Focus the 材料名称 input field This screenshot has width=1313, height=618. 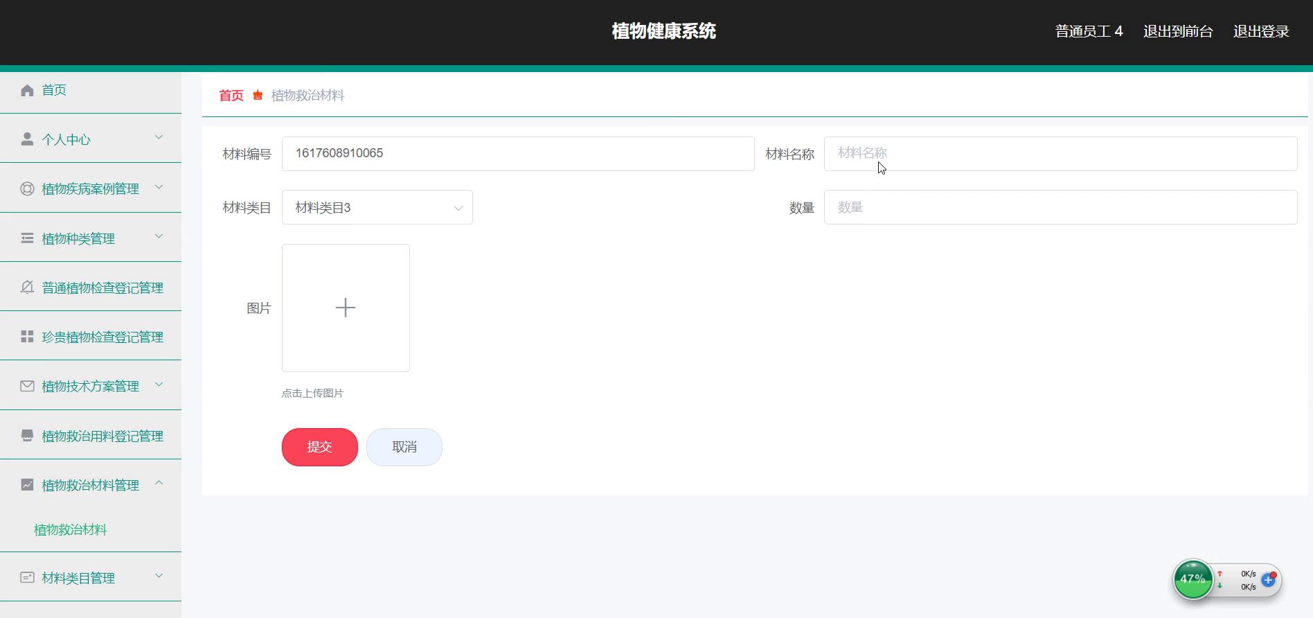coord(1060,154)
